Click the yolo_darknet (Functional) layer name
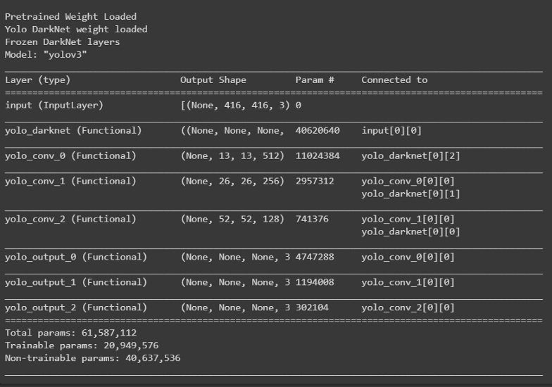Image resolution: width=552 pixels, height=387 pixels. coord(73,131)
